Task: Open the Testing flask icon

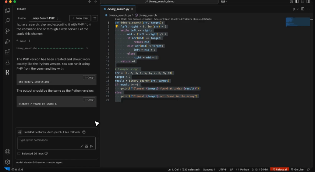Action: 7,62
